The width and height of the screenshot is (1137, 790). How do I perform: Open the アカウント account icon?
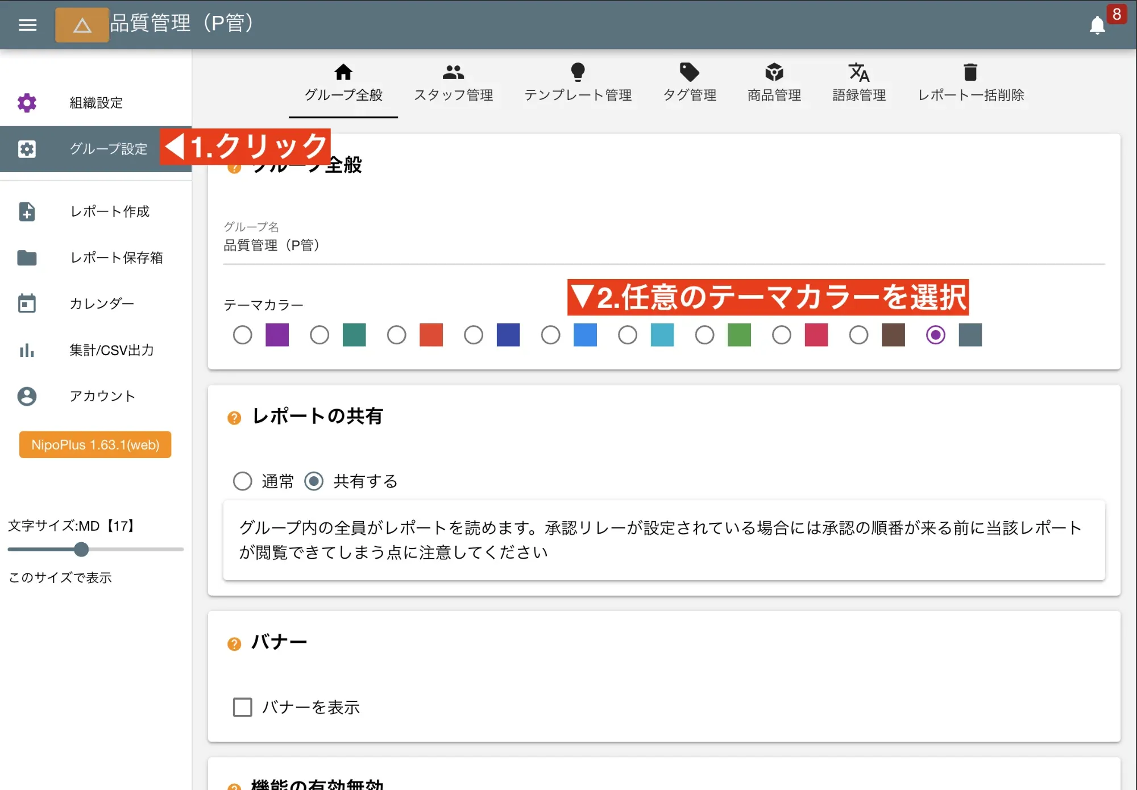click(27, 396)
